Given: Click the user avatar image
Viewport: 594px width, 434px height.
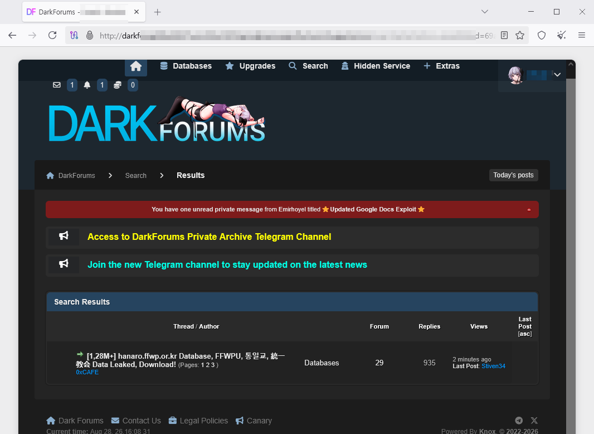Looking at the screenshot, I should [x=515, y=75].
